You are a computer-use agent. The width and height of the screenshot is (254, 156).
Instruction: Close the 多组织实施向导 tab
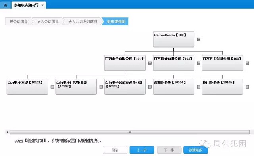[x=42, y=5]
